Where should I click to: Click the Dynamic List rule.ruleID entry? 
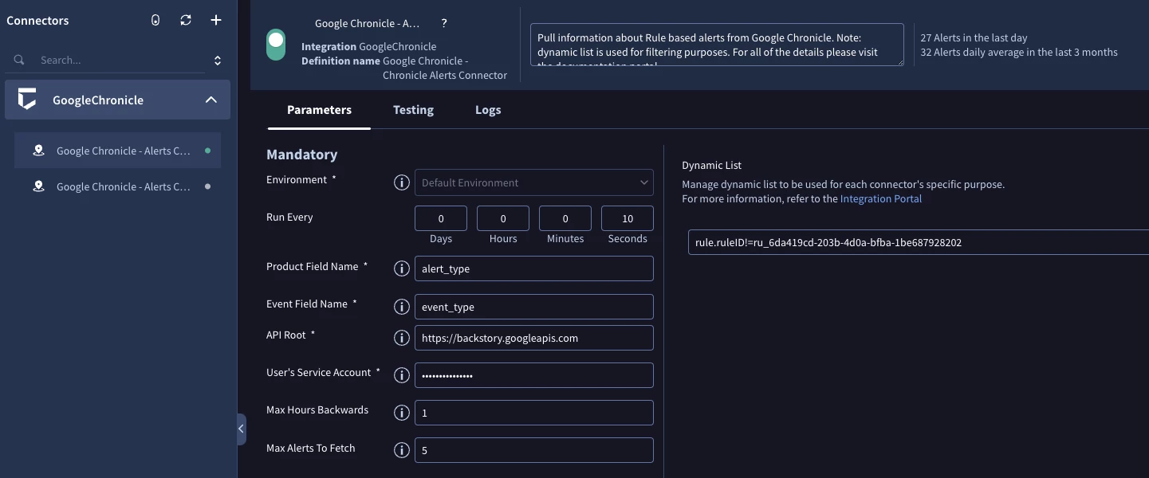(x=918, y=242)
